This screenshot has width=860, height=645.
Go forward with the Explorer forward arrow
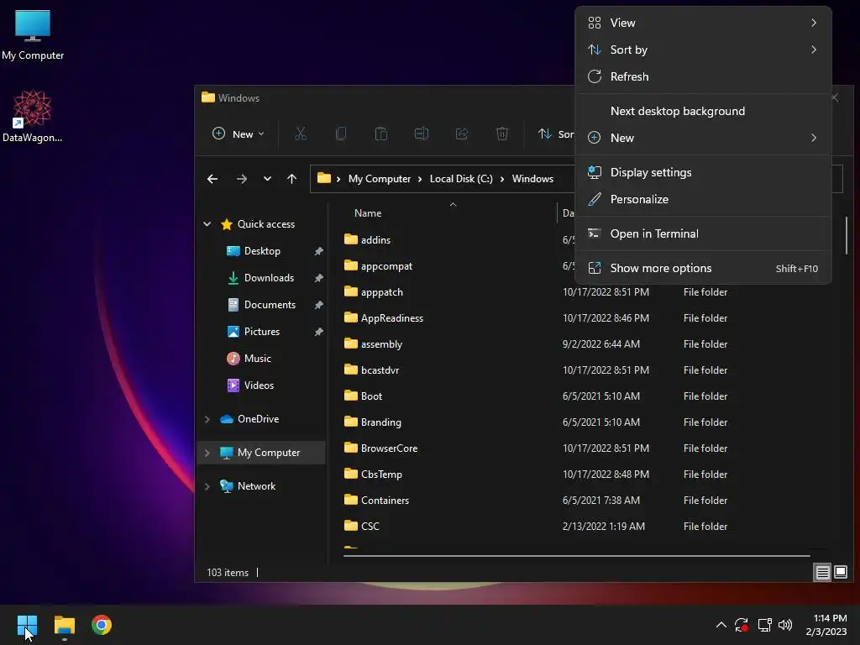[241, 179]
